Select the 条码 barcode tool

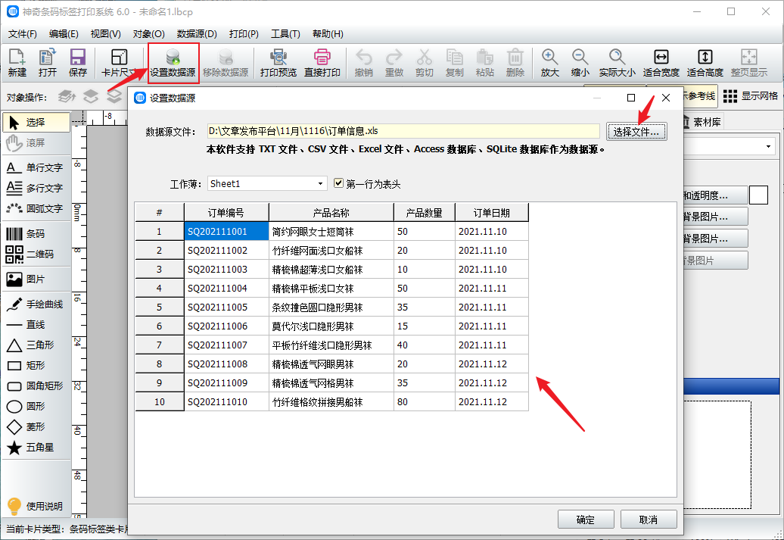pyautogui.click(x=36, y=234)
